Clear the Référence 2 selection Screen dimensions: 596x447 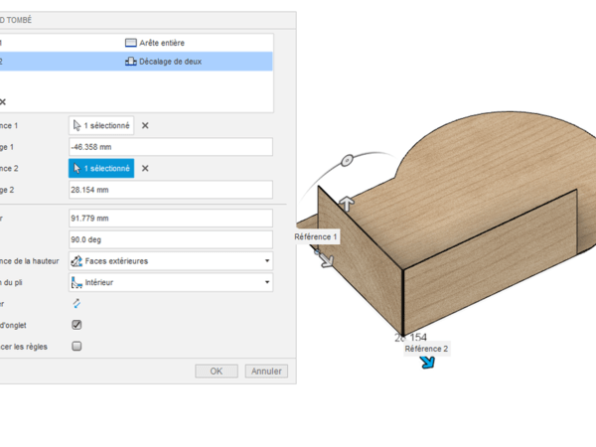coord(145,169)
